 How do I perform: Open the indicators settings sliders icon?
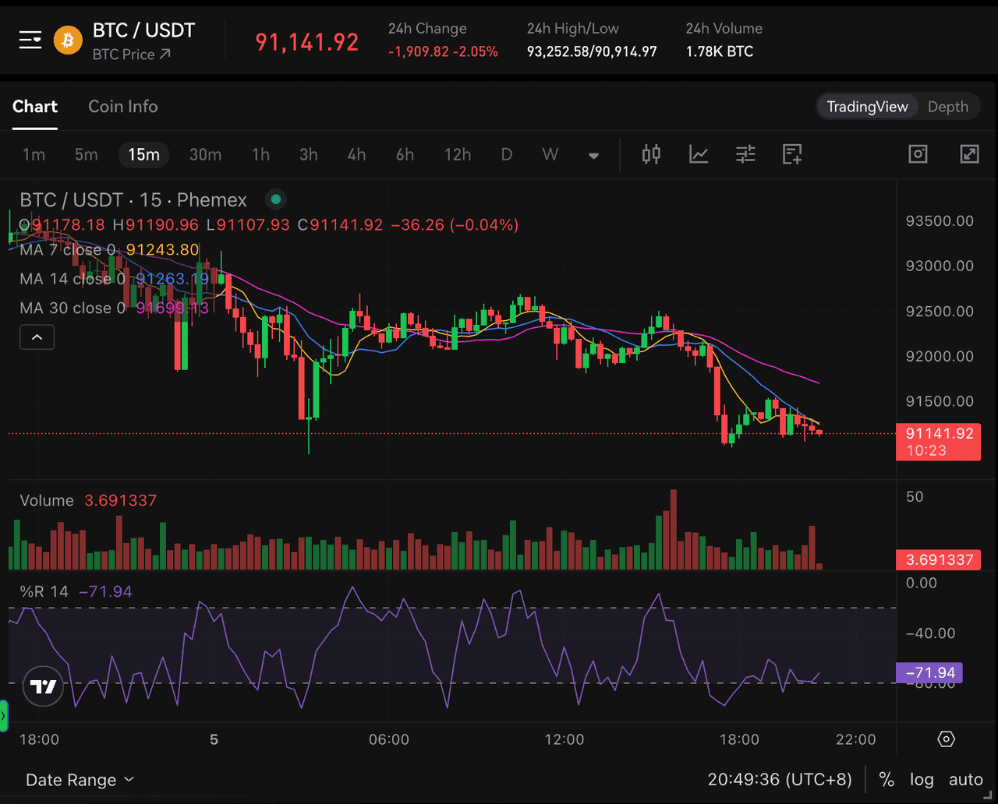(x=745, y=154)
